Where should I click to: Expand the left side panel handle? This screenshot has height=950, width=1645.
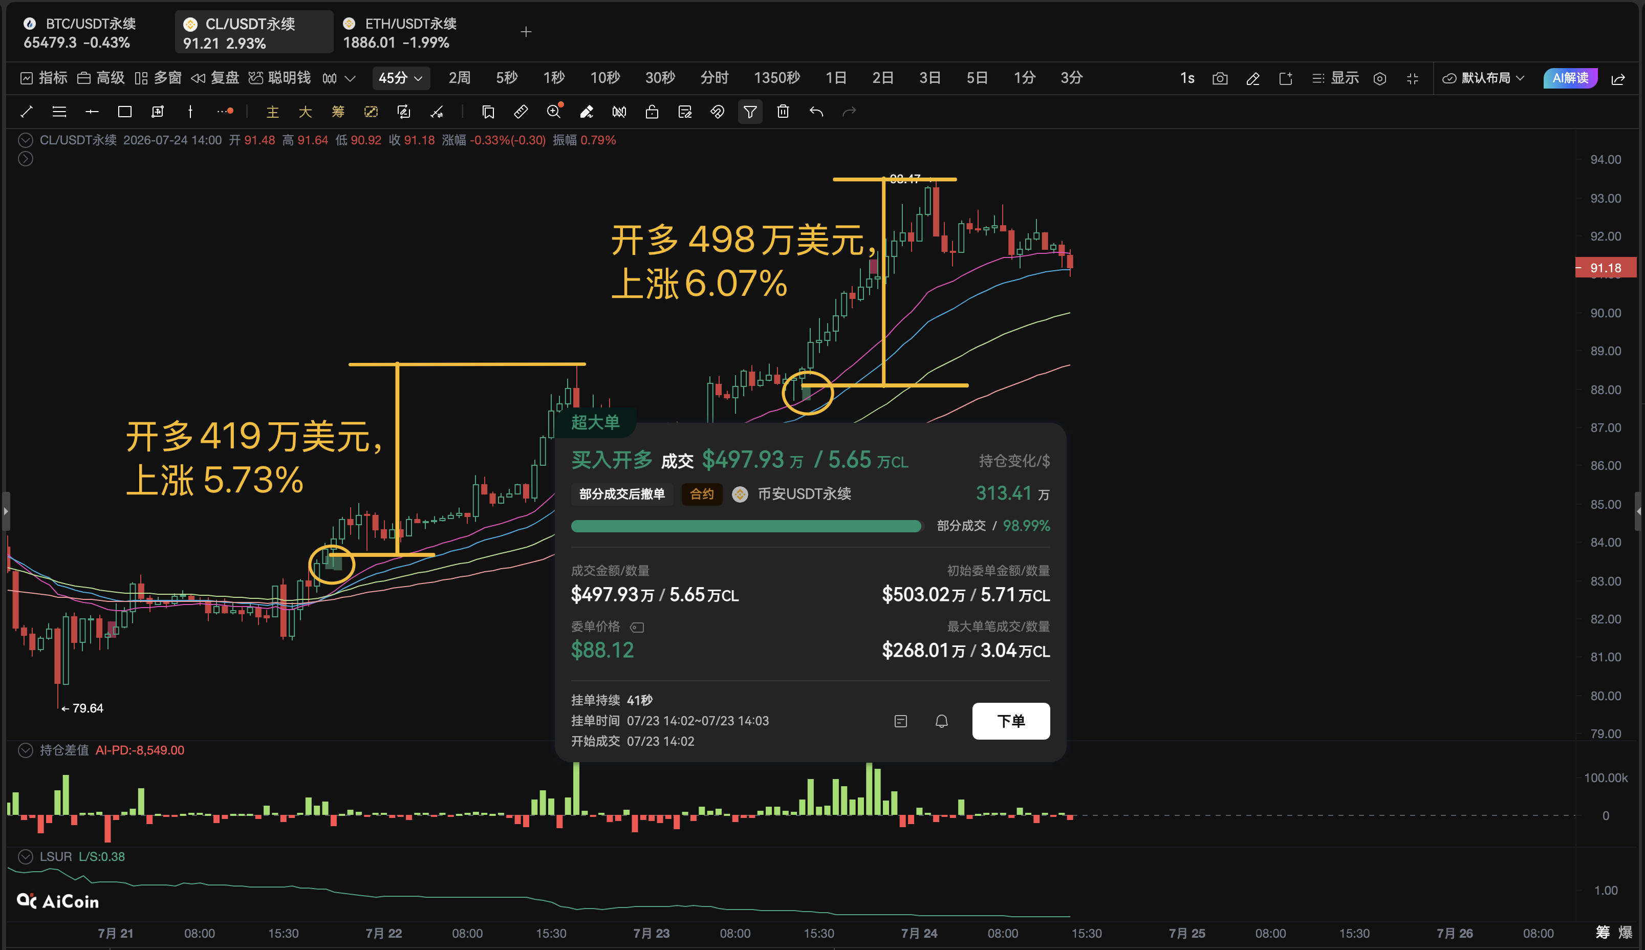5,511
